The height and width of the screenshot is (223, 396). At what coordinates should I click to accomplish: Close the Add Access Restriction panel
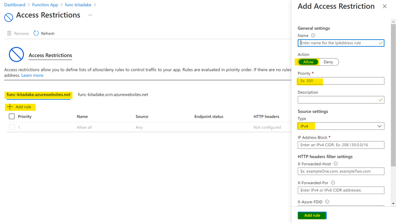click(x=385, y=6)
